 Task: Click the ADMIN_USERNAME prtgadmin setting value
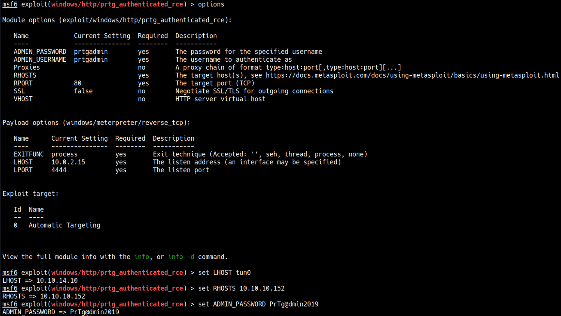91,60
